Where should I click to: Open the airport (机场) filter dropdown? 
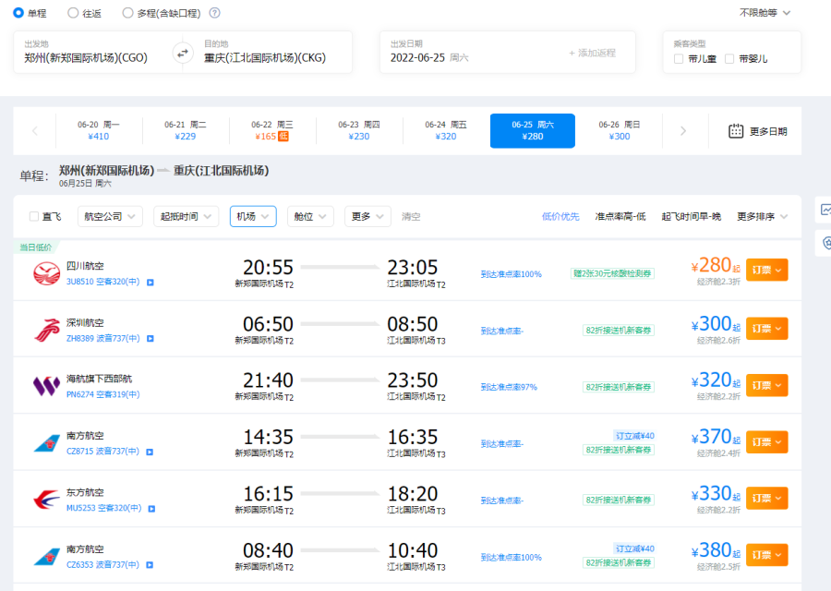coord(253,217)
